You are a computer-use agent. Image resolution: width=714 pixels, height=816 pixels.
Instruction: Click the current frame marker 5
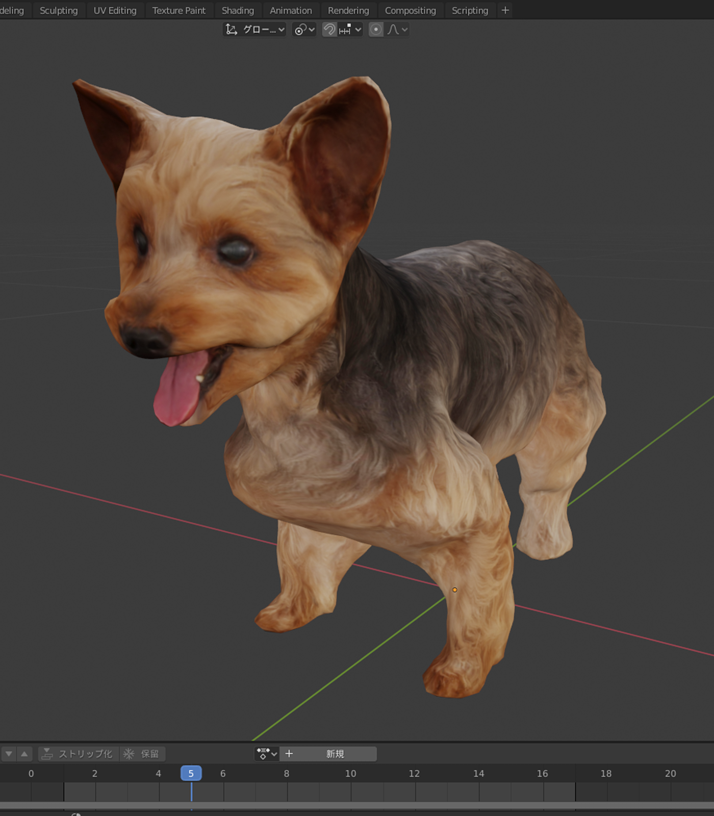(191, 773)
